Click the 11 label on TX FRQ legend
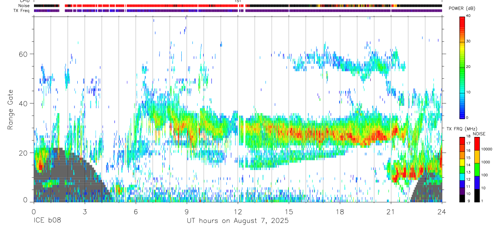Image resolution: width=497 pixels, height=229 pixels. pos(468,187)
